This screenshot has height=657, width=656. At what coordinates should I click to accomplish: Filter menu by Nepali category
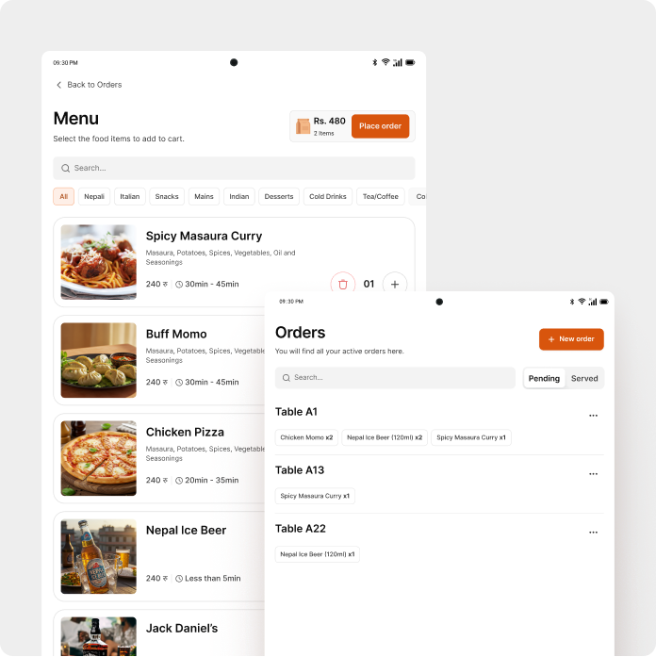pyautogui.click(x=94, y=196)
